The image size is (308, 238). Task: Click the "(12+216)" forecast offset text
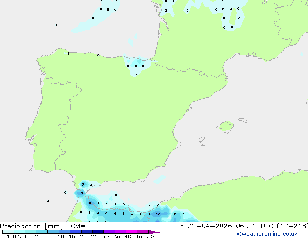point(292,226)
